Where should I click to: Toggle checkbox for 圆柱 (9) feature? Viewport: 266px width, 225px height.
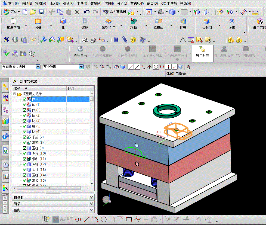pos(25,148)
